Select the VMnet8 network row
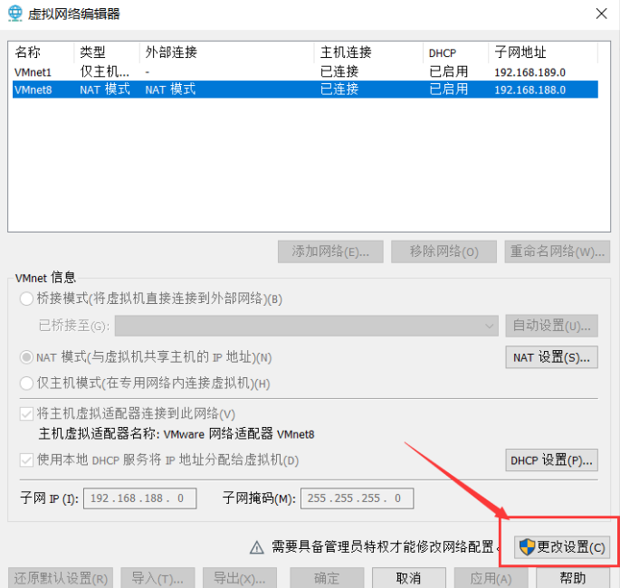The image size is (620, 588). pos(305,90)
